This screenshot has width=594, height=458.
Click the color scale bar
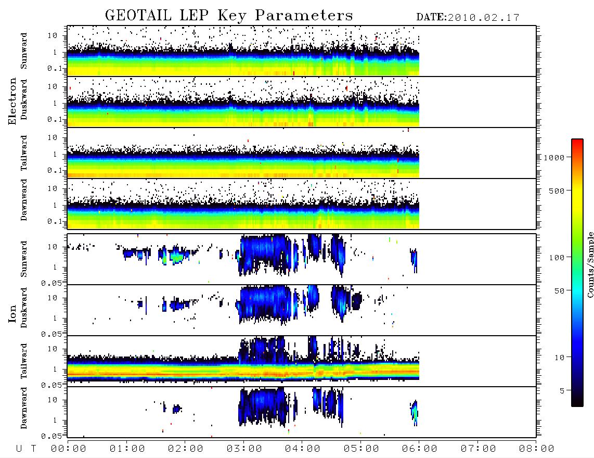[x=577, y=273]
